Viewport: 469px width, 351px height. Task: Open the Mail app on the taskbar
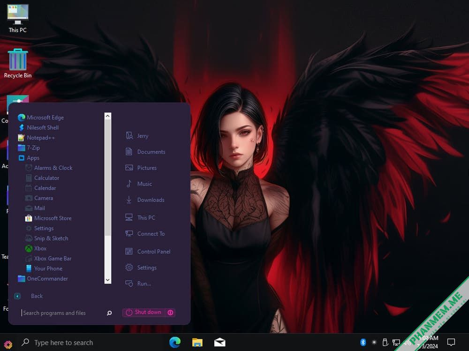point(220,342)
